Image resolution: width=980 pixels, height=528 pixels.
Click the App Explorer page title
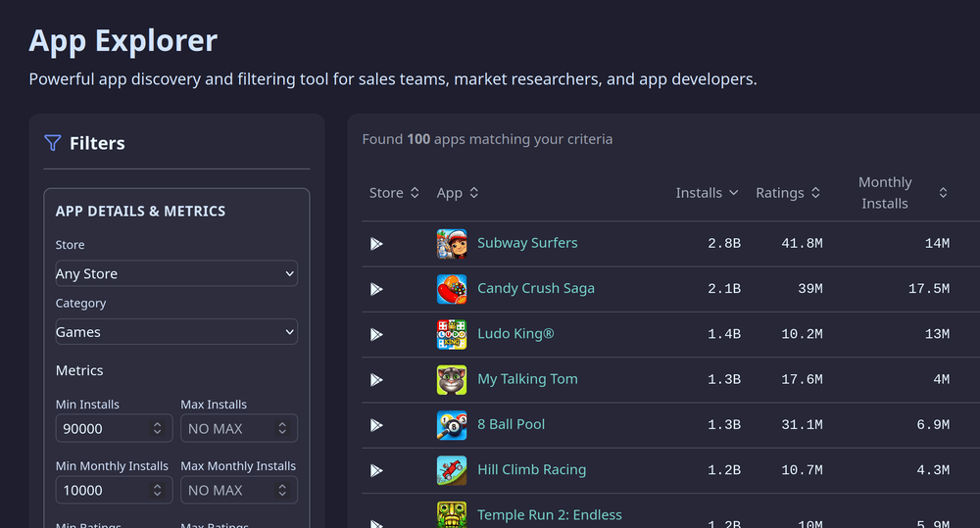point(123,40)
